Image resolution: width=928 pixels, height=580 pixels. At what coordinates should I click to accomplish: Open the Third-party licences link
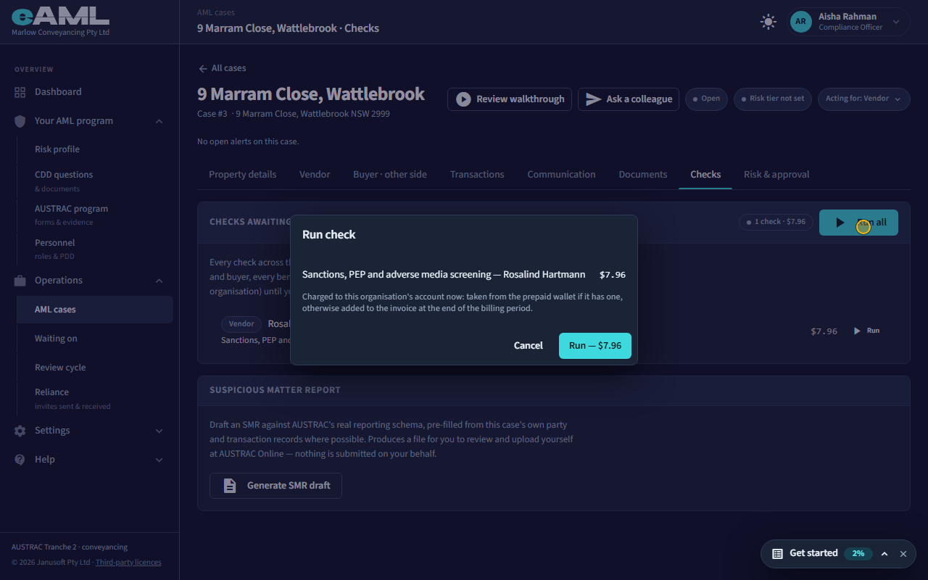(x=128, y=563)
